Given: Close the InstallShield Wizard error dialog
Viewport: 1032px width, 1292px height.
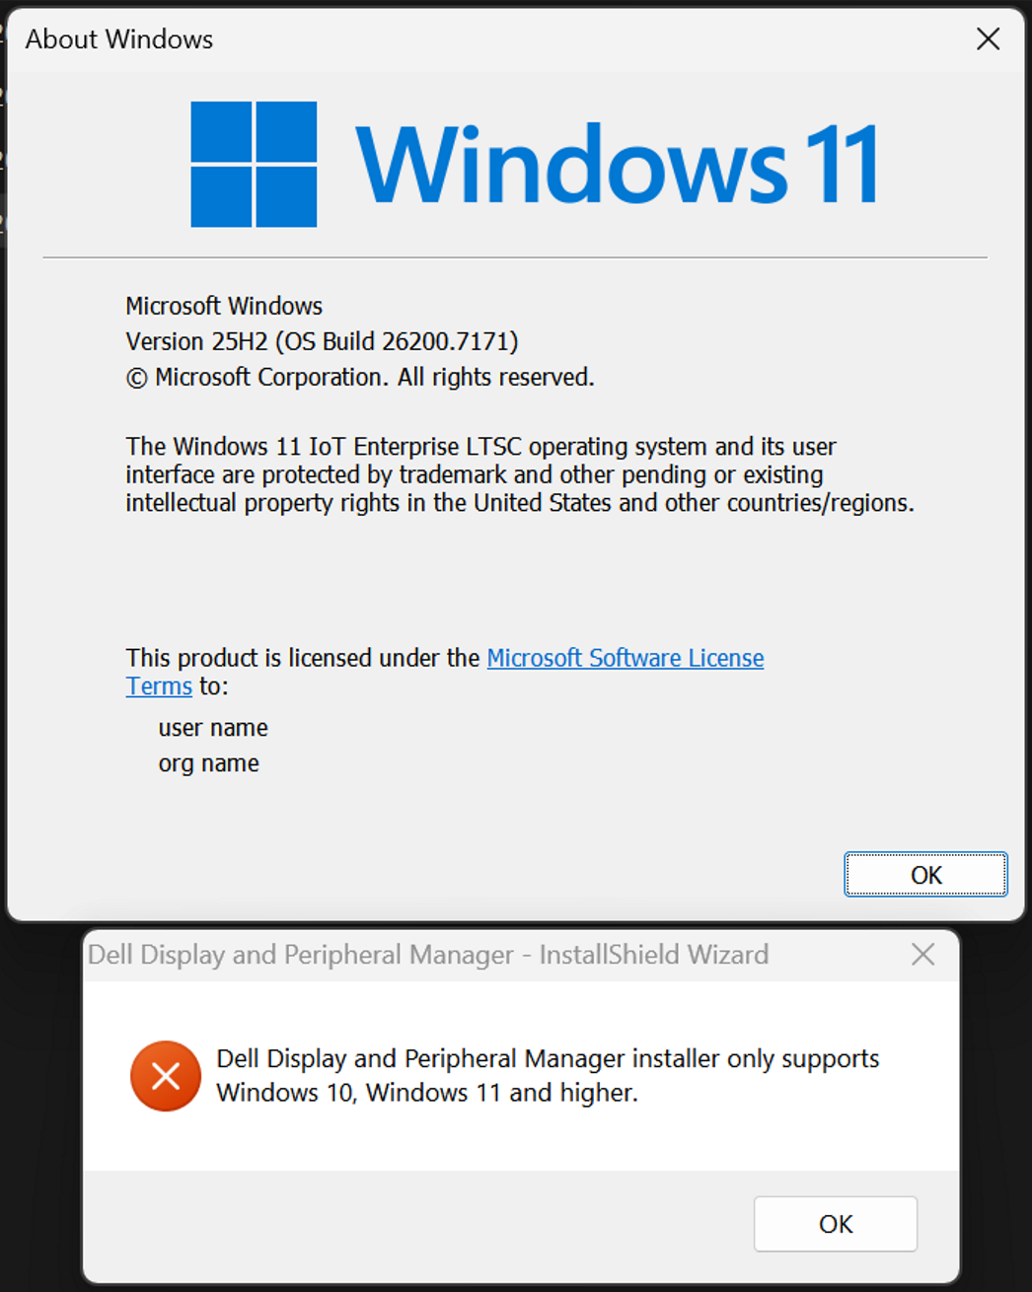Looking at the screenshot, I should tap(922, 954).
